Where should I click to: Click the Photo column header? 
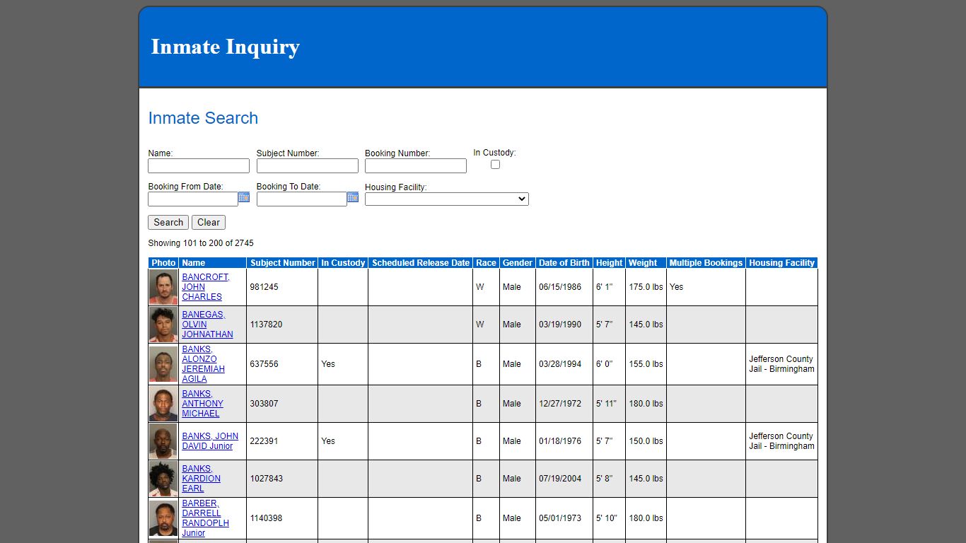tap(163, 263)
